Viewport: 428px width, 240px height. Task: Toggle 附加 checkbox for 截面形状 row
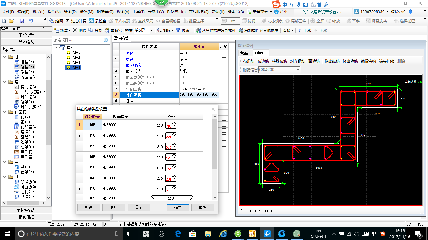point(224,71)
